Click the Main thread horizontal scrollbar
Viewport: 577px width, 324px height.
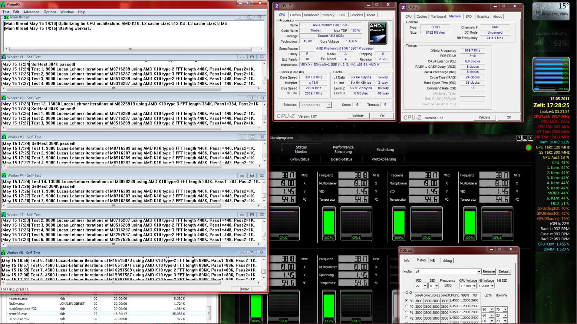click(x=133, y=49)
